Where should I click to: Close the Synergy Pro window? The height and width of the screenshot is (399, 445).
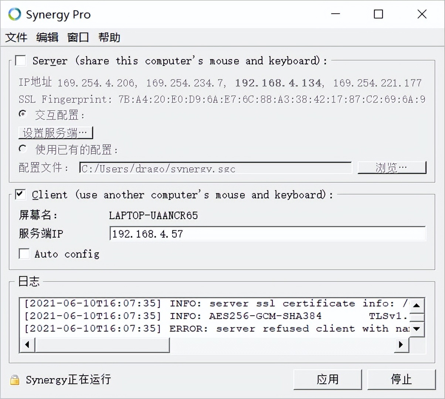pos(422,14)
